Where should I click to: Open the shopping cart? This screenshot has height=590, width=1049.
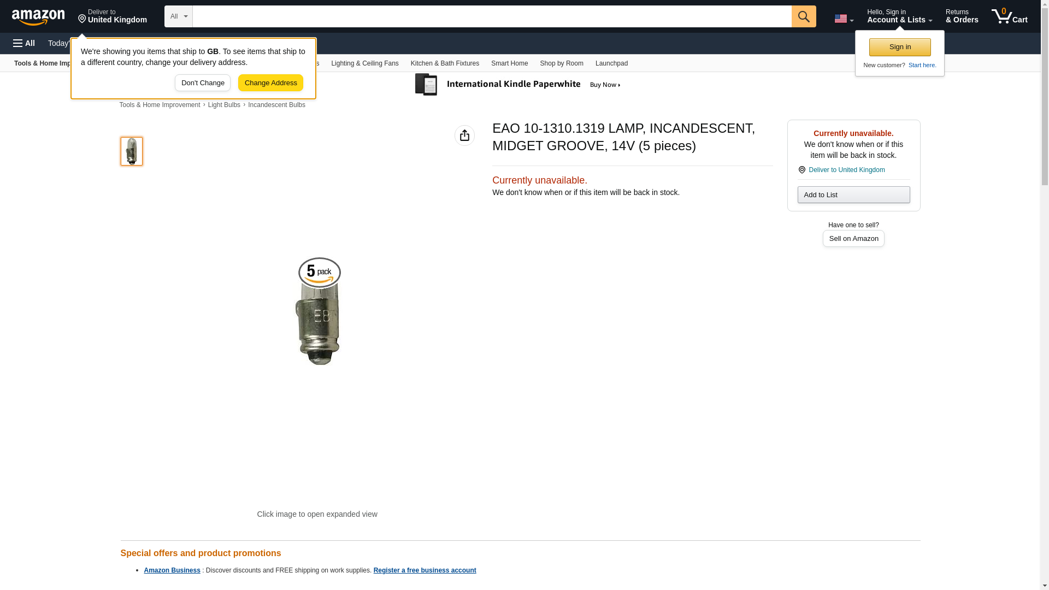tap(1010, 16)
